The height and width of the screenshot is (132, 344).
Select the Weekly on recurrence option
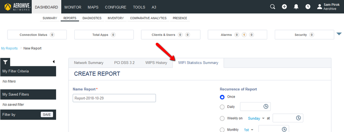coord(222,119)
